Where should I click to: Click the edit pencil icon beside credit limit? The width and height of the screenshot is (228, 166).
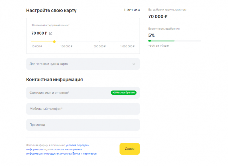[51, 33]
